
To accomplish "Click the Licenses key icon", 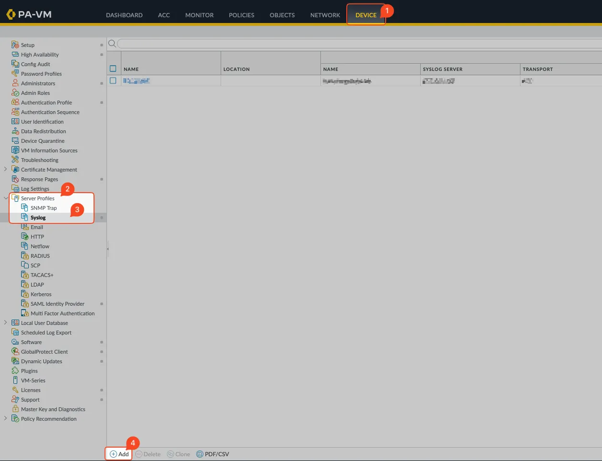I will (15, 390).
